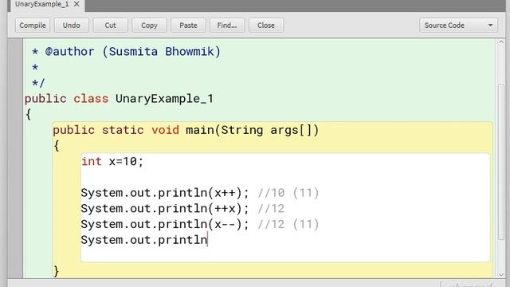510x287 pixels.
Task: Click the '*/' comment end line
Action: coord(38,83)
